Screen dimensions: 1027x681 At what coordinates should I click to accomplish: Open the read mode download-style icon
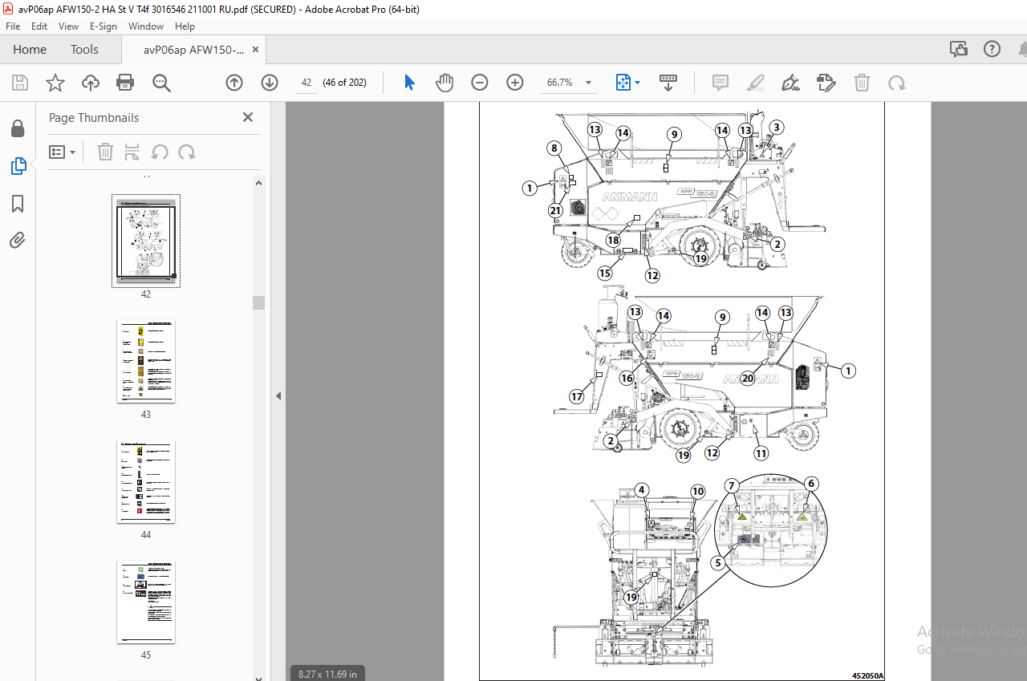pos(668,83)
